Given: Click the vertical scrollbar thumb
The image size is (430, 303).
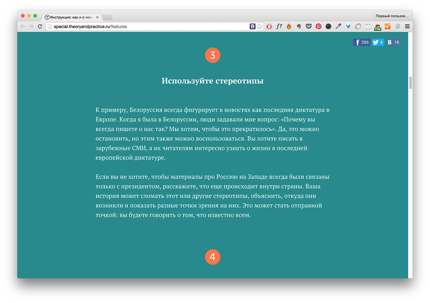Looking at the screenshot, I should point(410,83).
